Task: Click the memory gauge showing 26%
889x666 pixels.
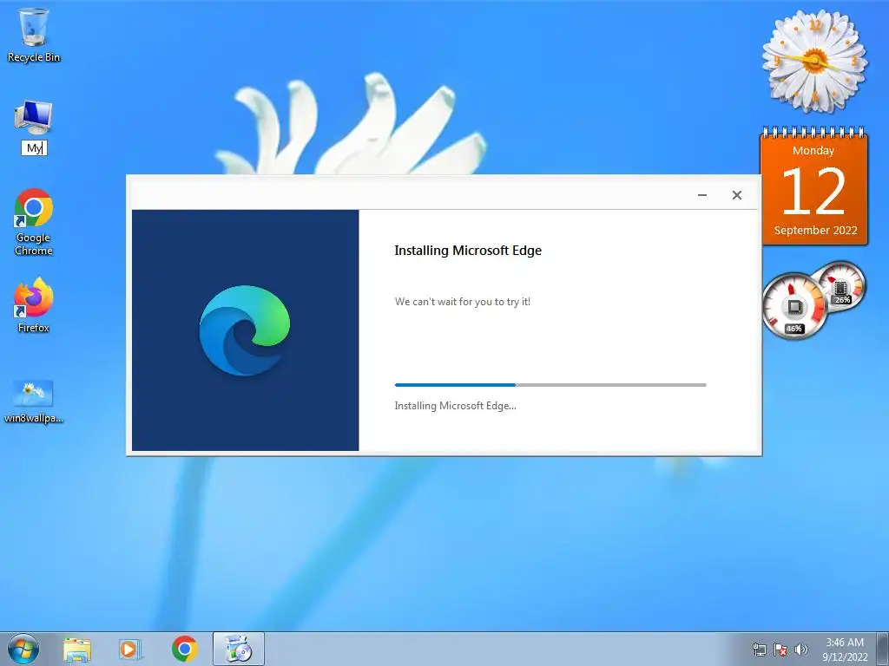Action: click(841, 288)
